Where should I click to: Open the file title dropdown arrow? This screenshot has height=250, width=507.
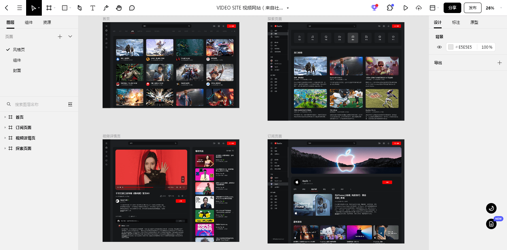(x=288, y=8)
